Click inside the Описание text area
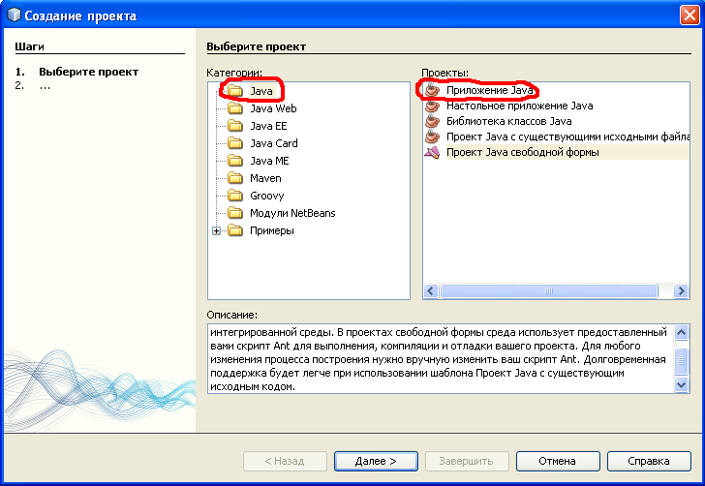This screenshot has width=705, height=486. pyautogui.click(x=441, y=359)
